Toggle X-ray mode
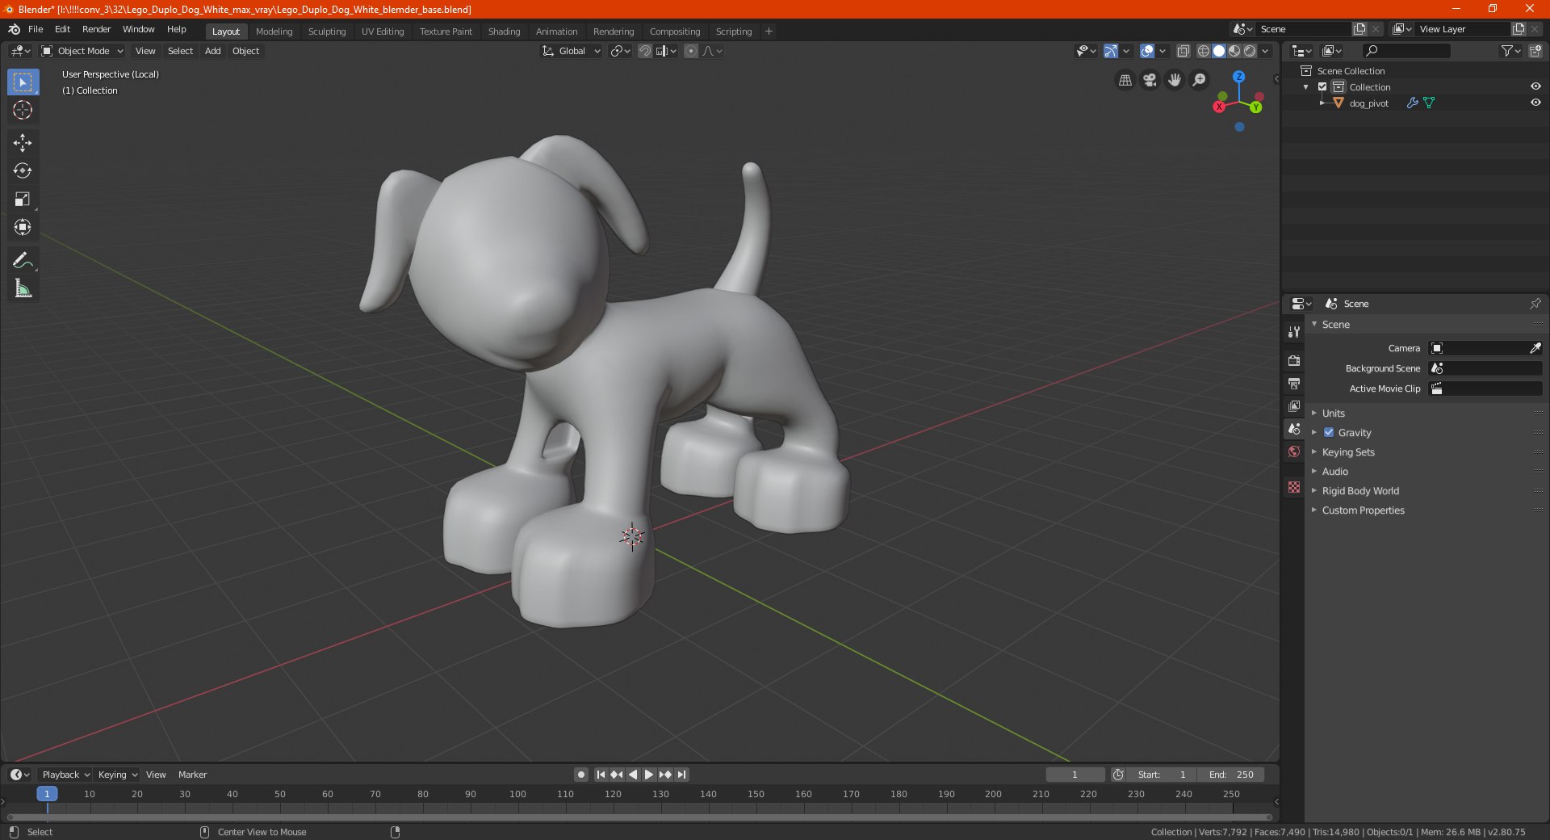 [1183, 51]
